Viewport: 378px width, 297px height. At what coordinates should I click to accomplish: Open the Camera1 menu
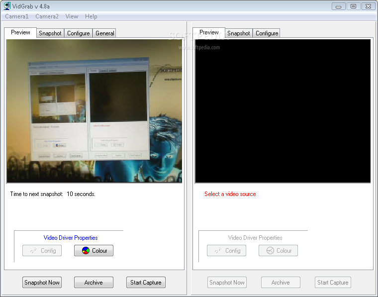tap(16, 16)
